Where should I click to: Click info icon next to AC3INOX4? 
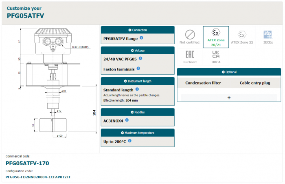pyautogui.click(x=127, y=120)
